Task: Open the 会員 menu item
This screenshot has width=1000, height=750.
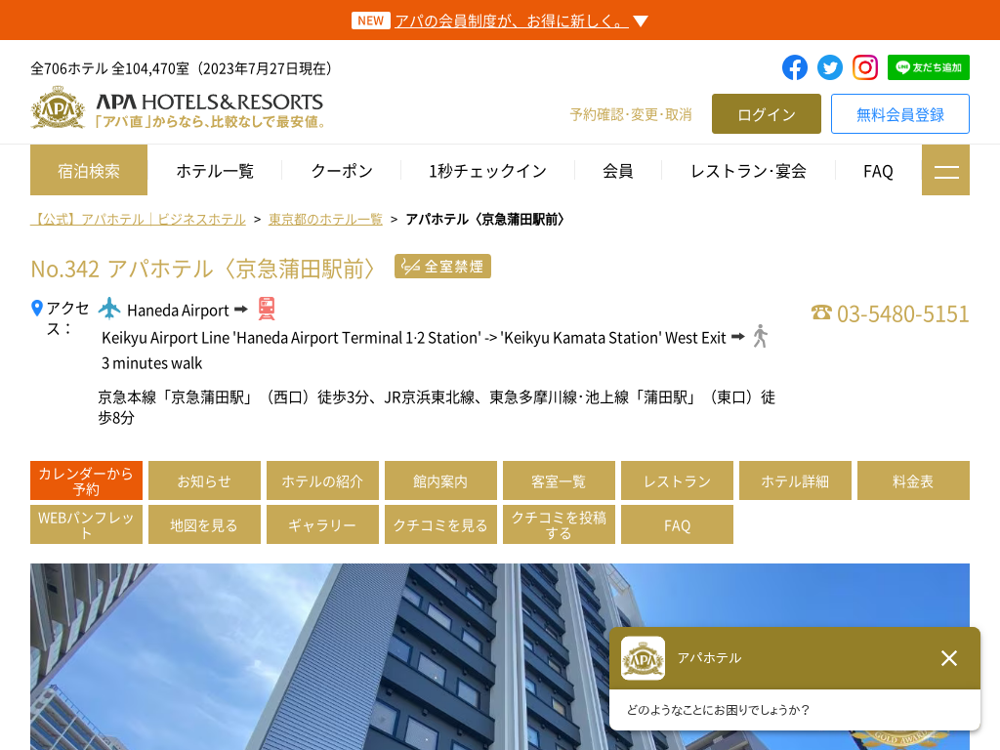Action: 618,171
